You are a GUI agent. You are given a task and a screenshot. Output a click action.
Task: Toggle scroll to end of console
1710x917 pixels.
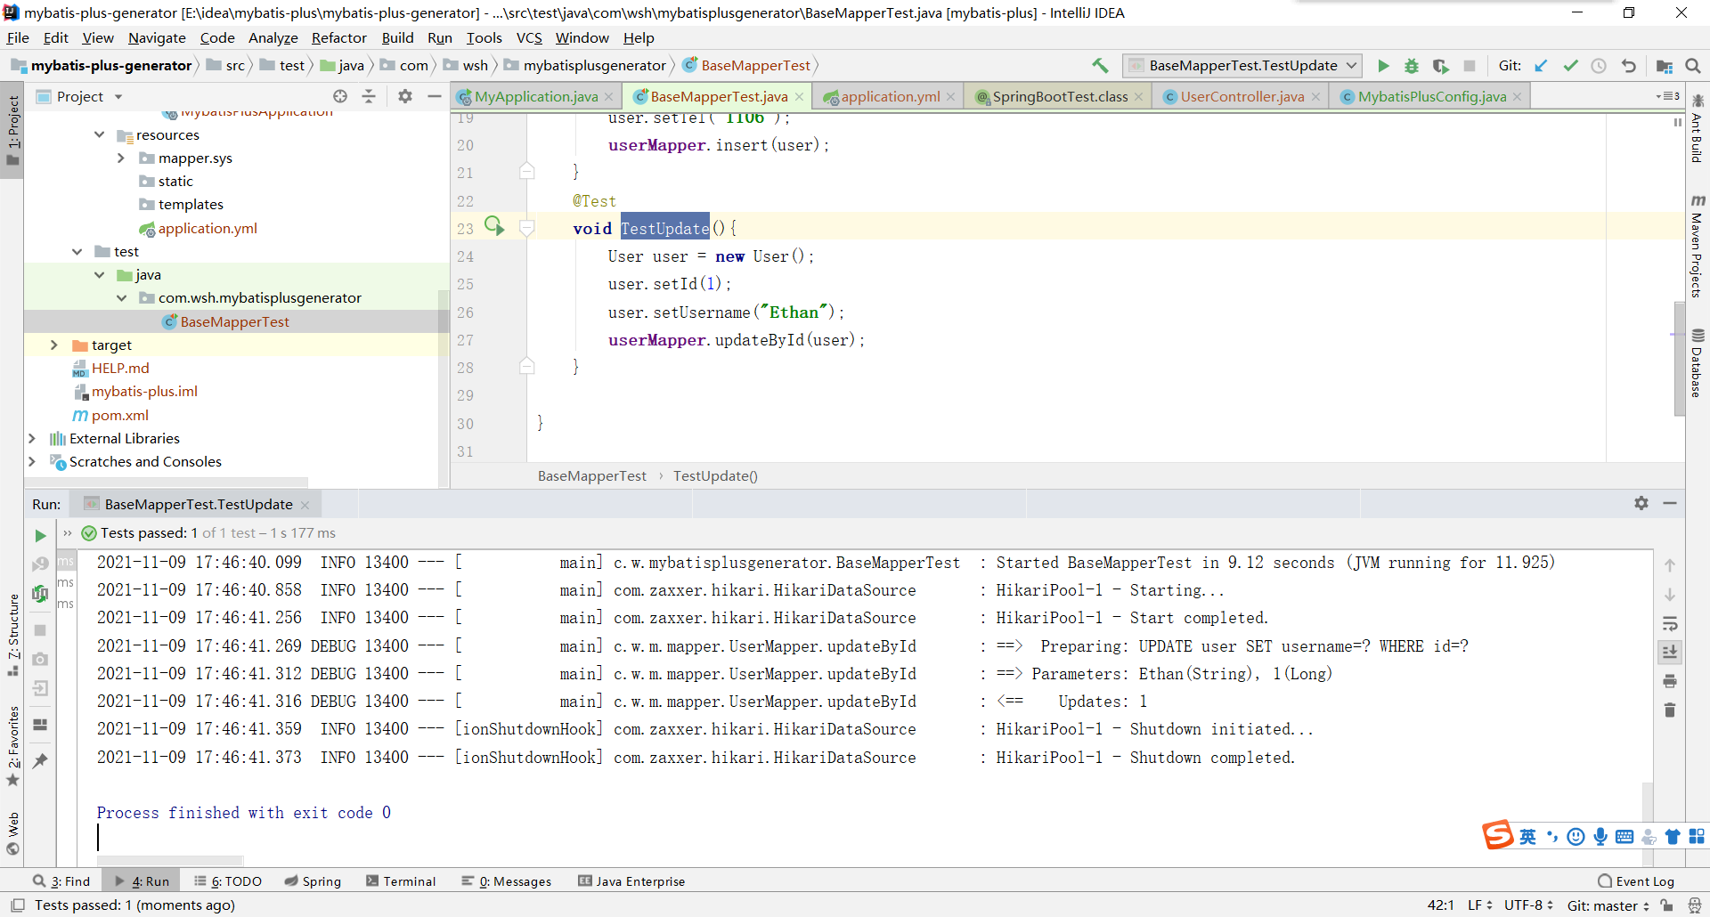1670,652
